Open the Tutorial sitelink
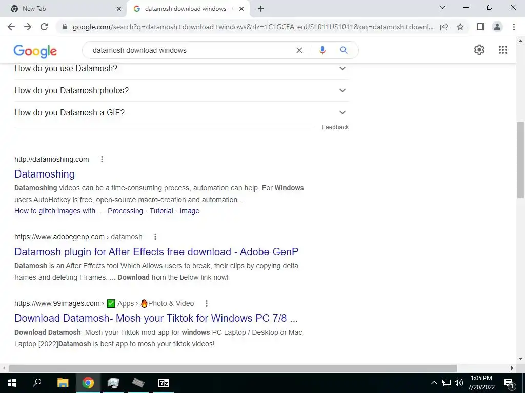The width and height of the screenshot is (525, 393). click(x=161, y=211)
